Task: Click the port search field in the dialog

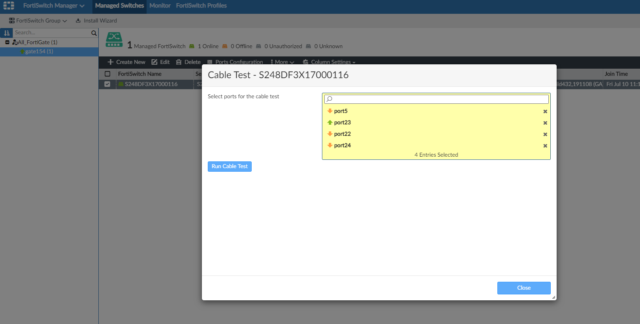Action: pyautogui.click(x=437, y=99)
